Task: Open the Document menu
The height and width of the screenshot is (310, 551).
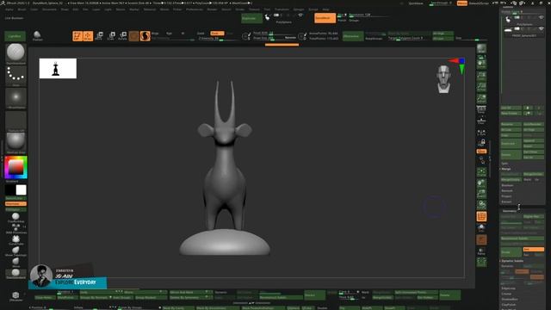Action: coord(49,9)
